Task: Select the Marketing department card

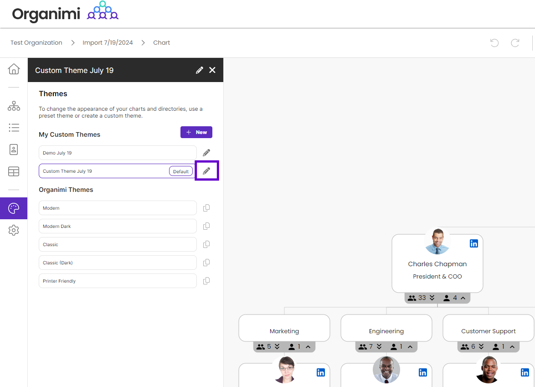Action: 284,328
